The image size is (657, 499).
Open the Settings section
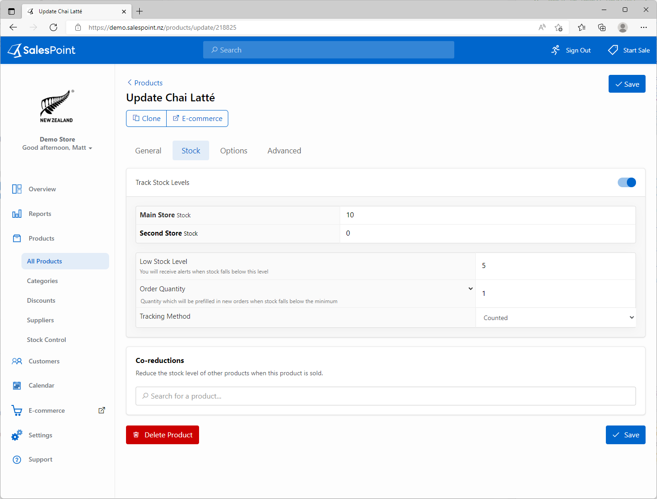[x=40, y=435]
